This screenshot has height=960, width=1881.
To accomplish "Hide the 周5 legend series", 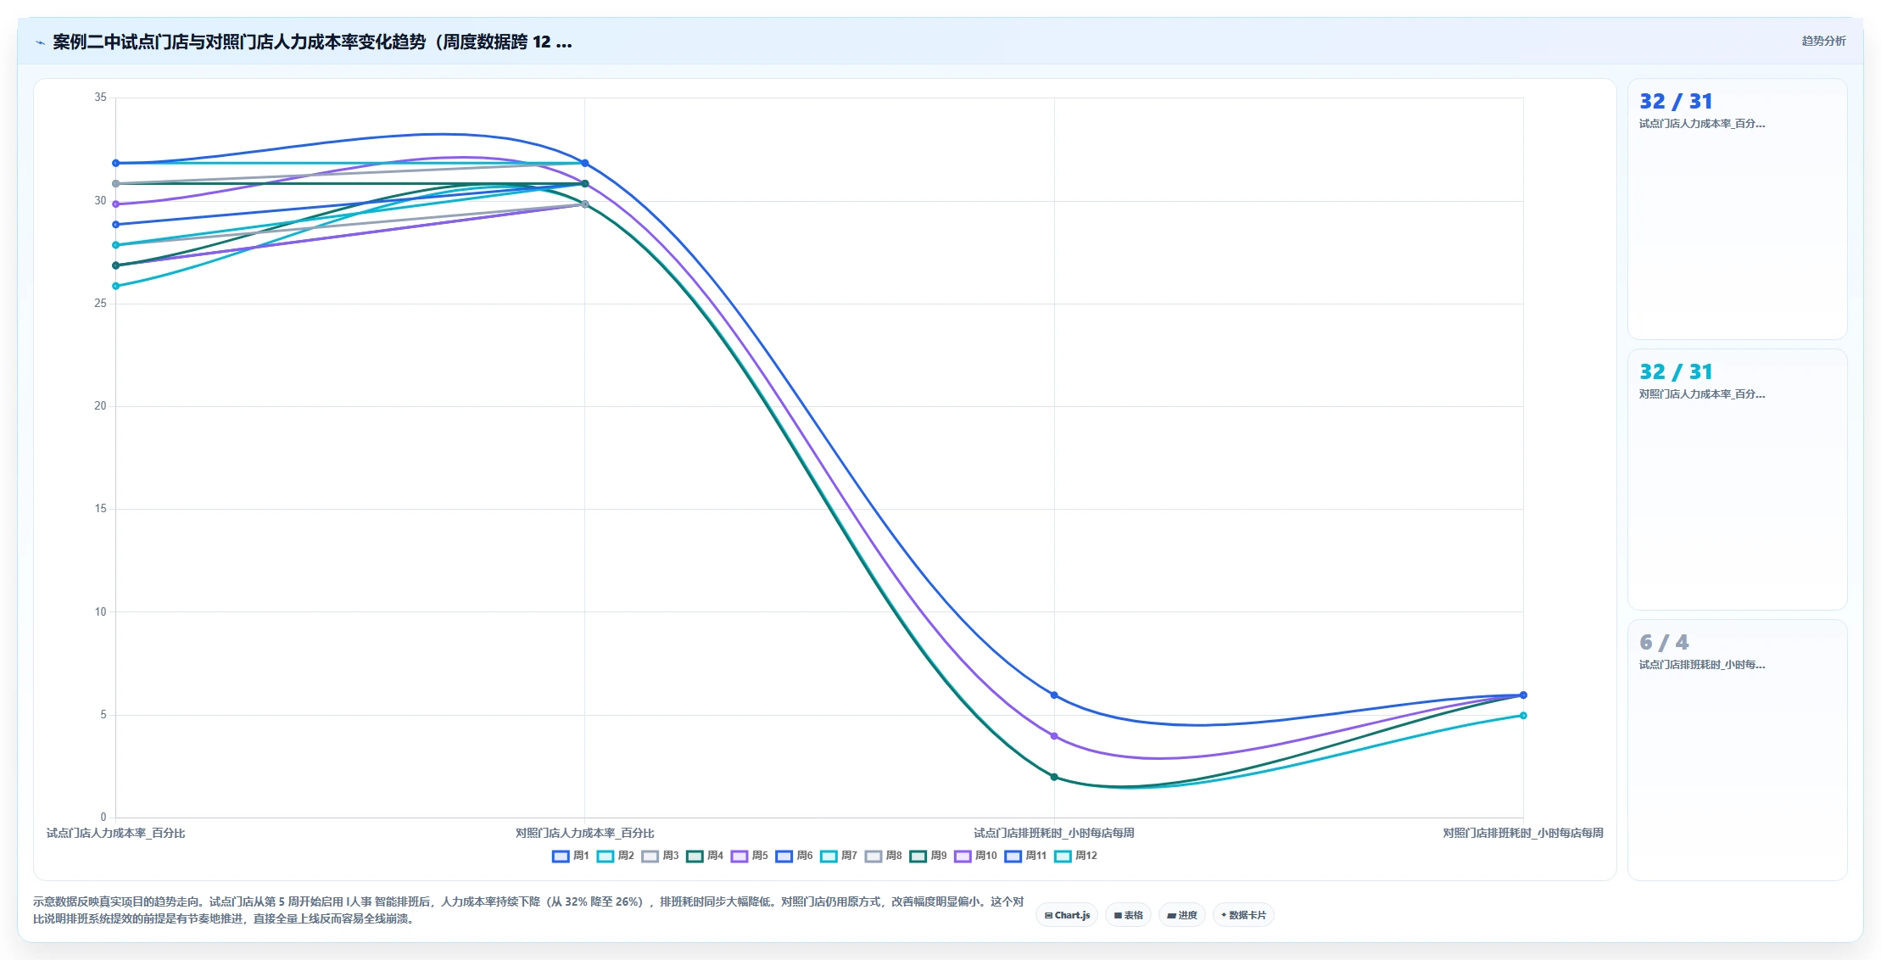I will click(749, 856).
